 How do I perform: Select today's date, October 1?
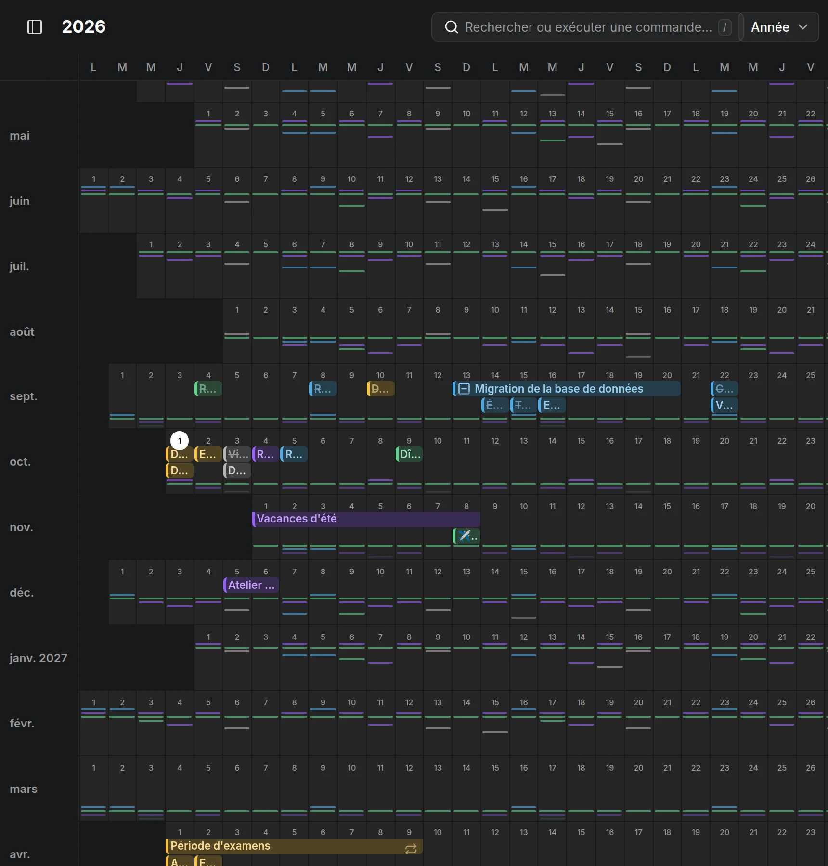[x=180, y=441]
